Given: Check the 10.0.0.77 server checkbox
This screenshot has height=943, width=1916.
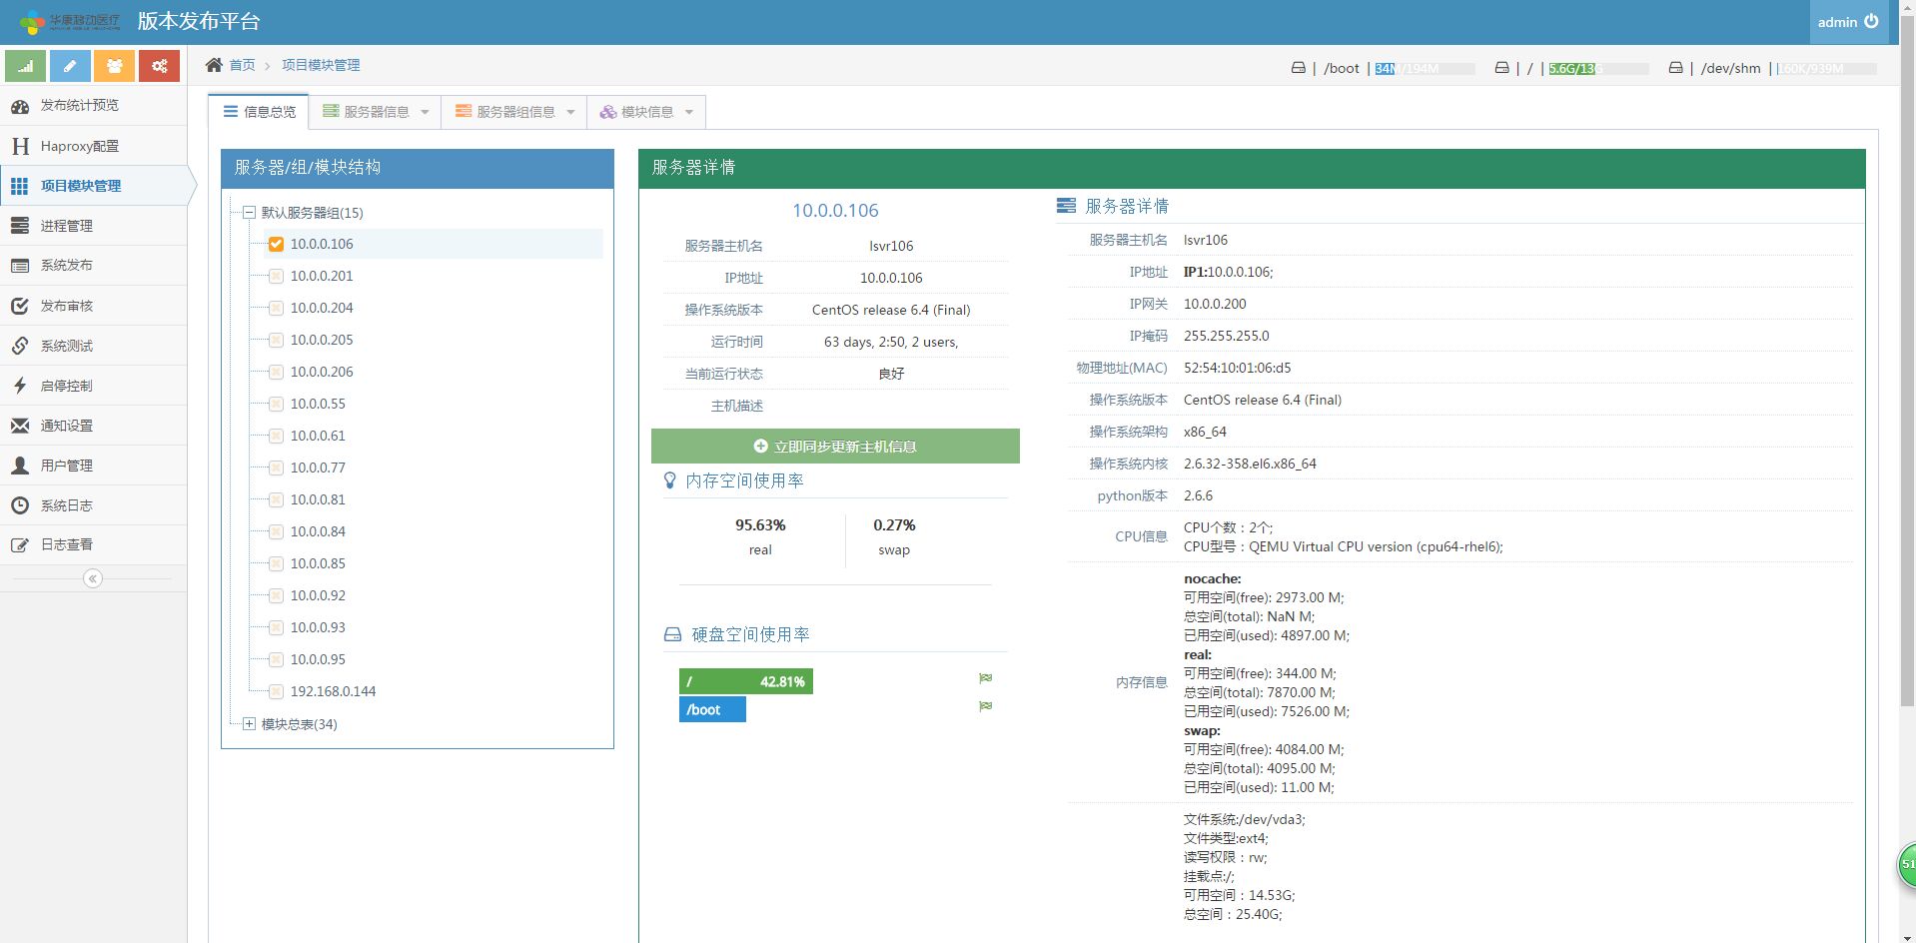Looking at the screenshot, I should tap(277, 468).
